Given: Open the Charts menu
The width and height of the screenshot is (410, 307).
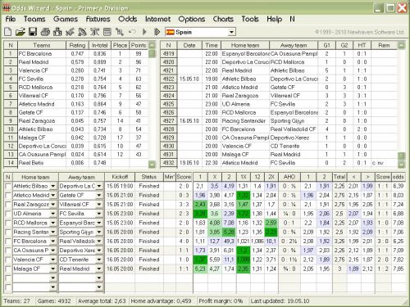Looking at the screenshot, I should point(223,19).
